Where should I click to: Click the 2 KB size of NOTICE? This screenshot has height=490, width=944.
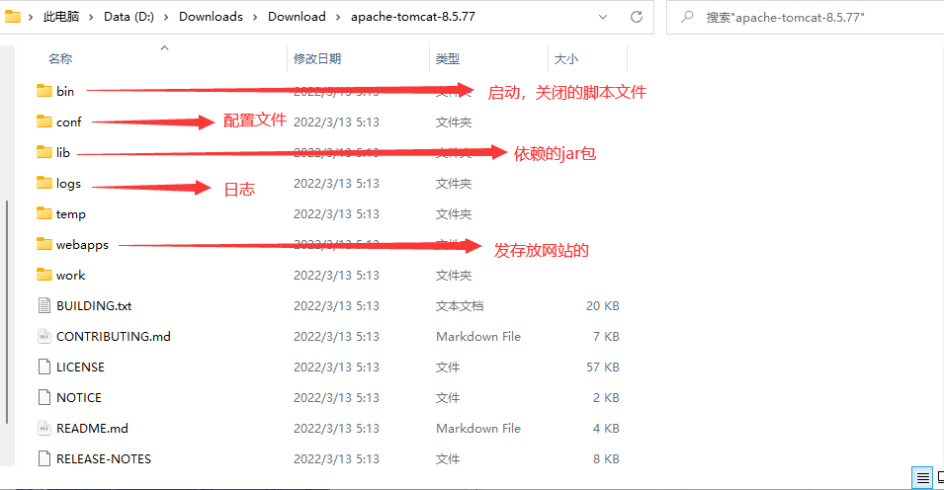(x=606, y=398)
